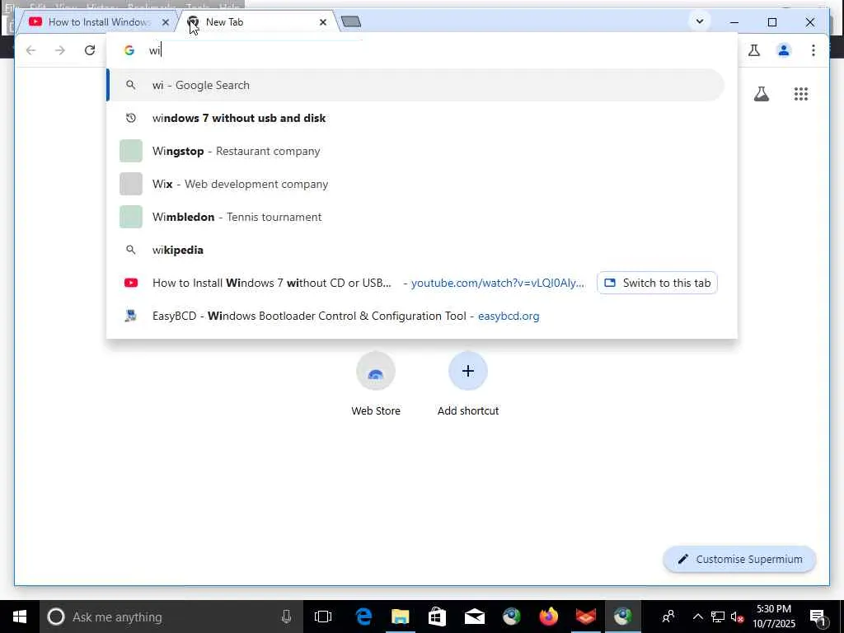The height and width of the screenshot is (633, 844).
Task: Click the muted volume tray icon
Action: [x=737, y=617]
